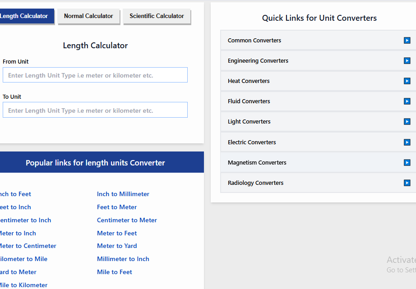Click the arrow icon beside Fluid Converters

(407, 101)
